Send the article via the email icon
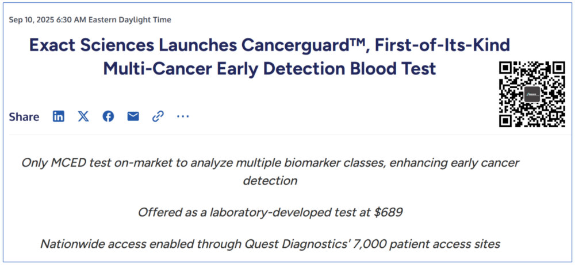This screenshot has height=265, width=575. click(x=133, y=116)
